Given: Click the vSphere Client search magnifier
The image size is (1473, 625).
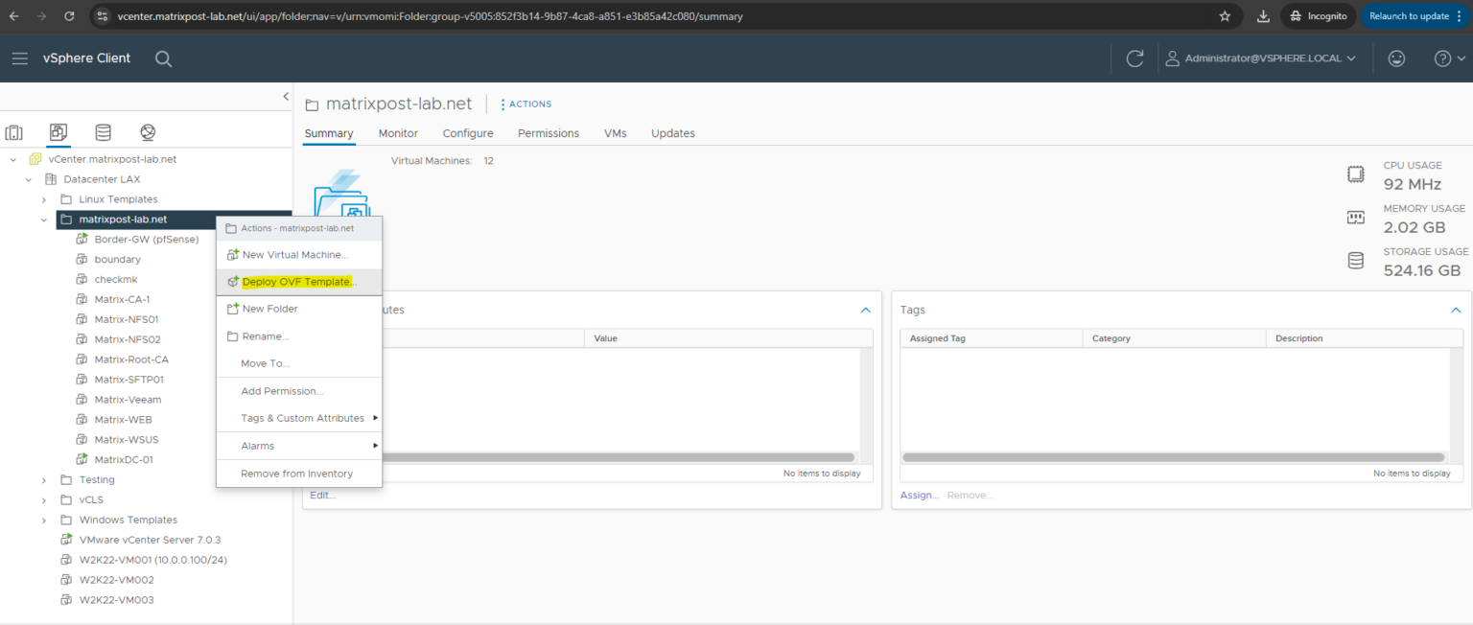Looking at the screenshot, I should coord(163,58).
